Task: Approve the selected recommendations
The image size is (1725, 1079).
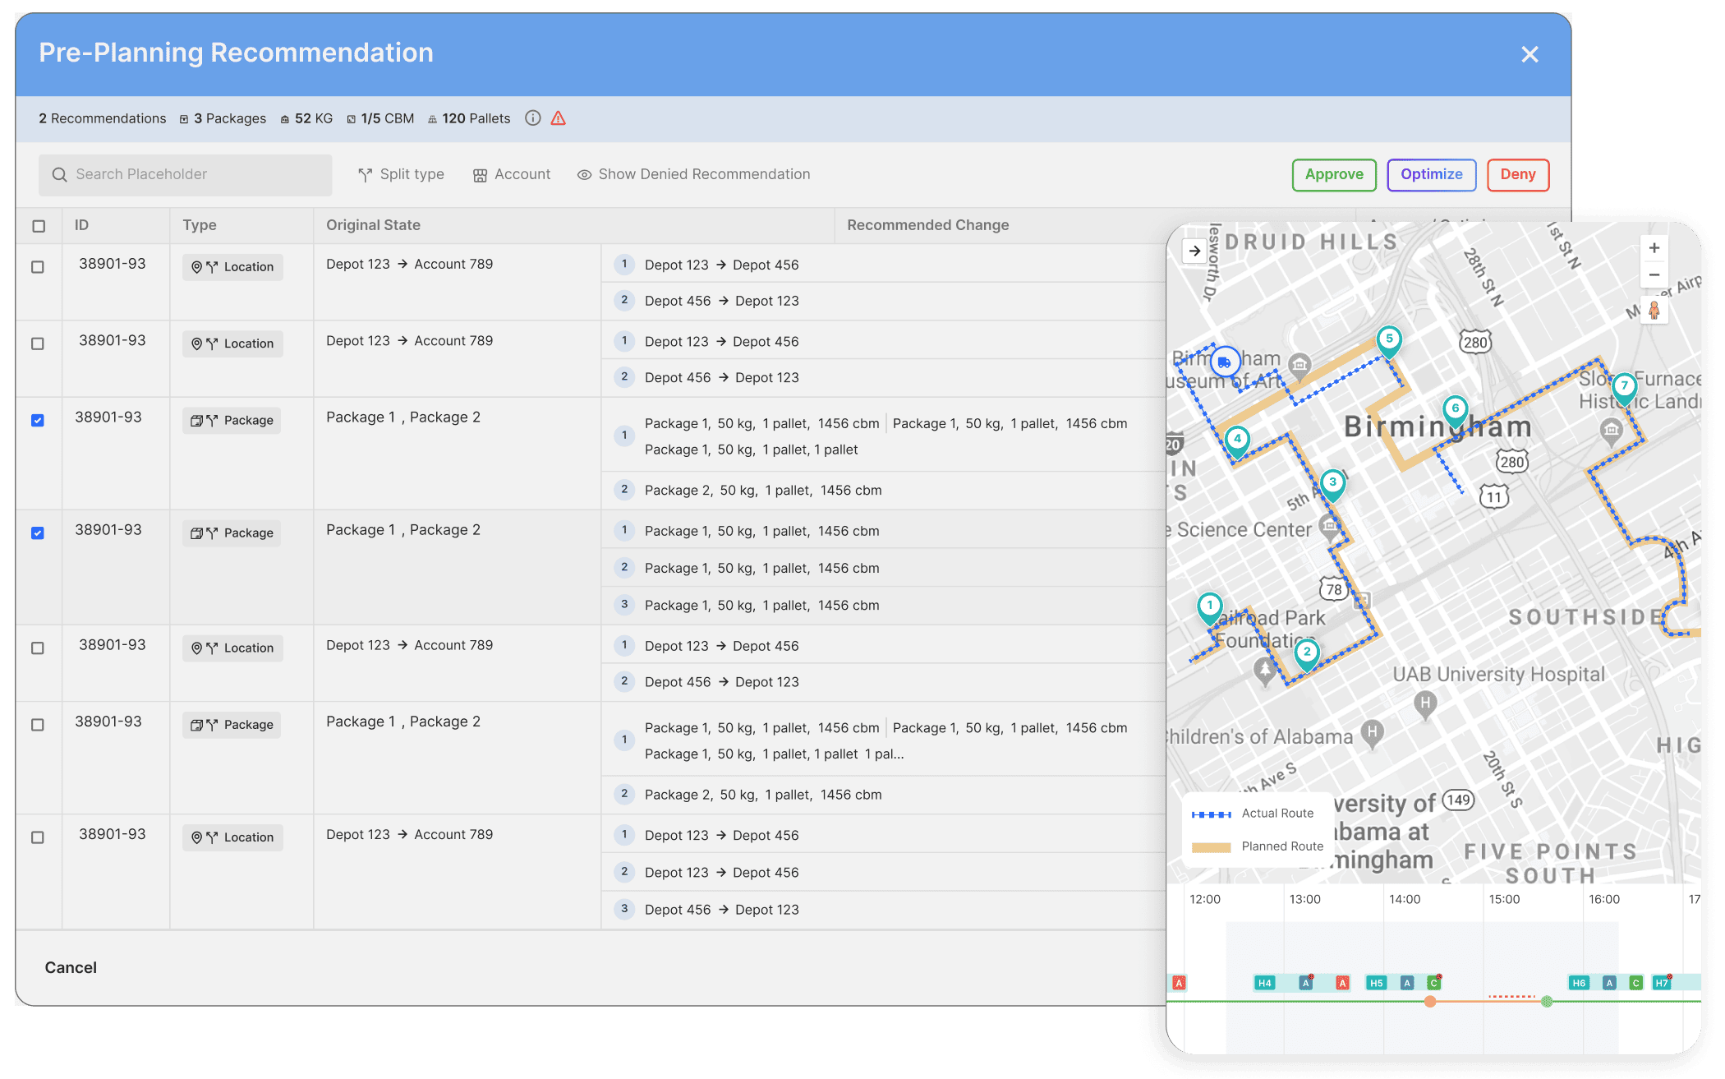Action: click(x=1334, y=174)
